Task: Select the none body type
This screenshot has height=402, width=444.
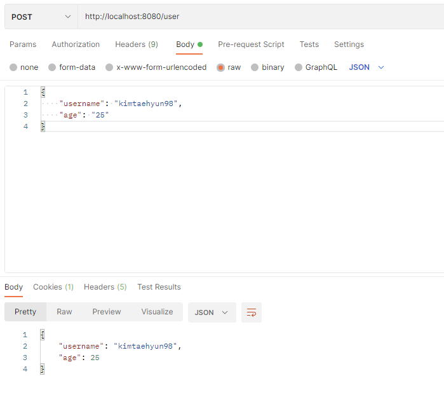Action: point(13,67)
